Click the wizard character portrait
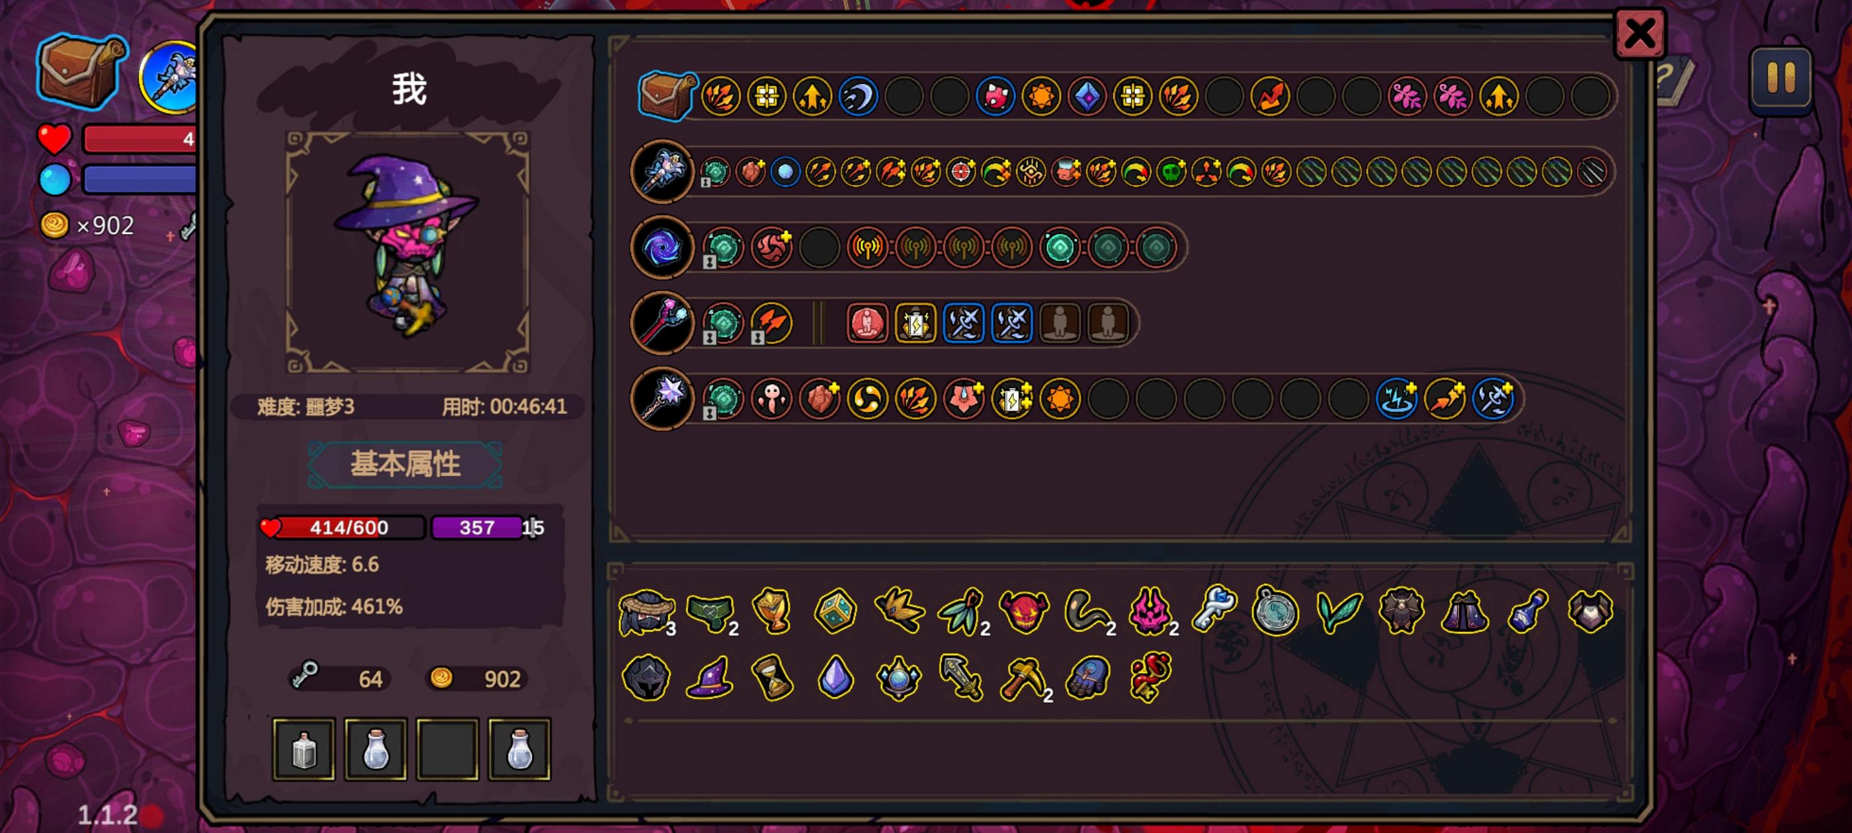This screenshot has height=833, width=1852. click(407, 252)
